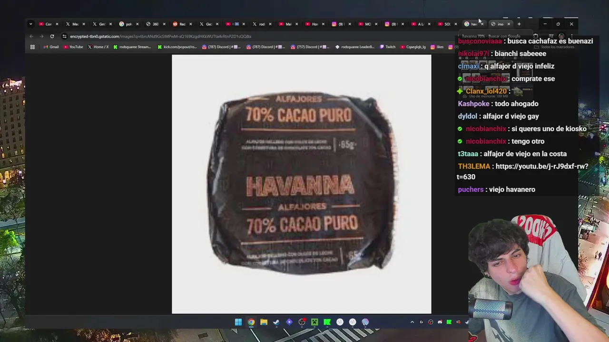Viewport: 609px width, 342px height.
Task: Open the 'Home / X' bookmark
Action: [x=98, y=47]
